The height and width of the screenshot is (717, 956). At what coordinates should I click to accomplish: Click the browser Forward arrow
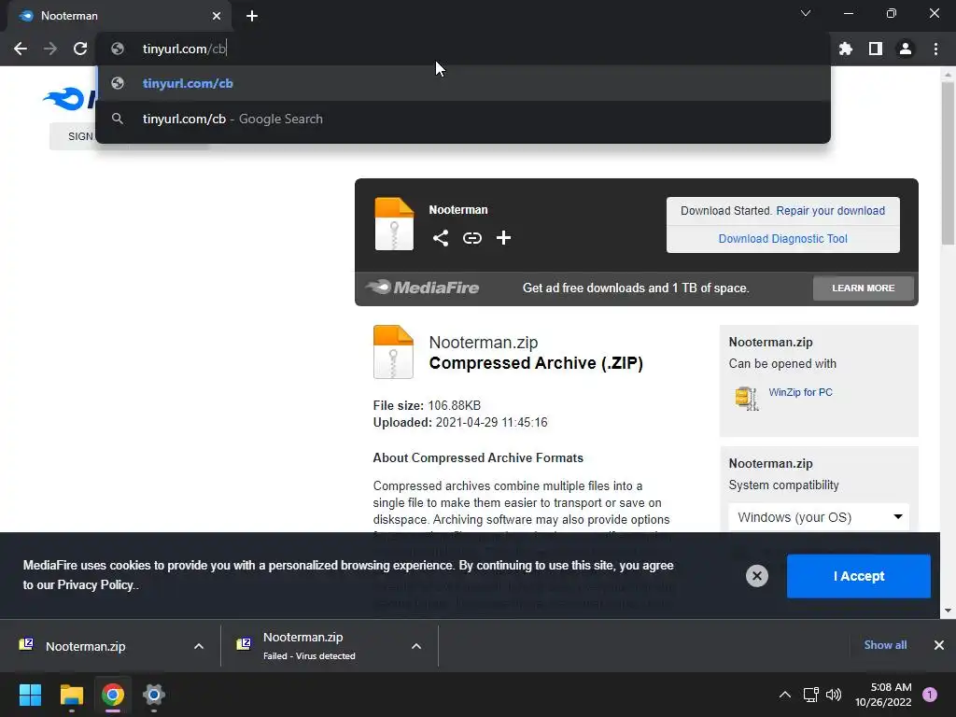50,49
